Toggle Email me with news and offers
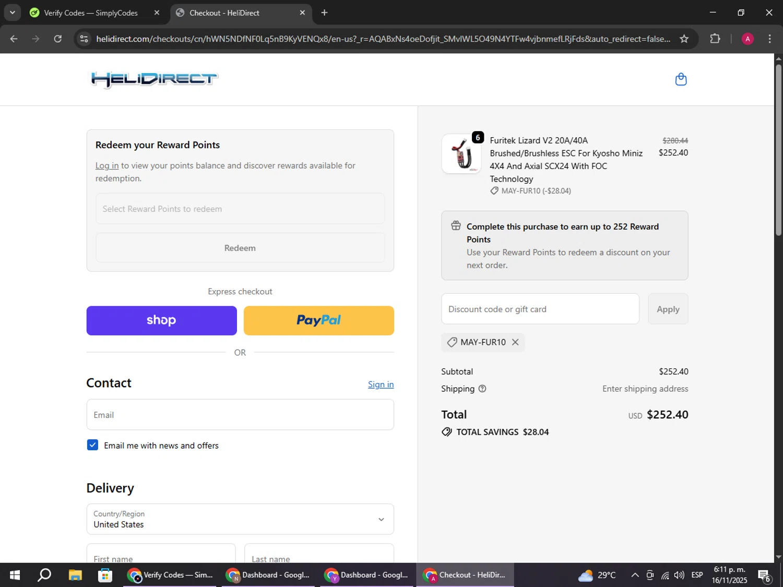Screen dimensions: 783x587 click(92, 445)
